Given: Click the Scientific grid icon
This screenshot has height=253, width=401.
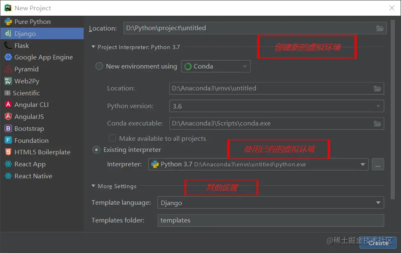Looking at the screenshot, I should pos(7,93).
